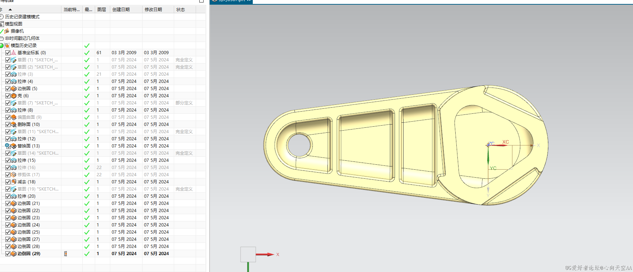Toggle the checkbox for 拉伸 (15)
The width and height of the screenshot is (633, 272).
(8, 160)
